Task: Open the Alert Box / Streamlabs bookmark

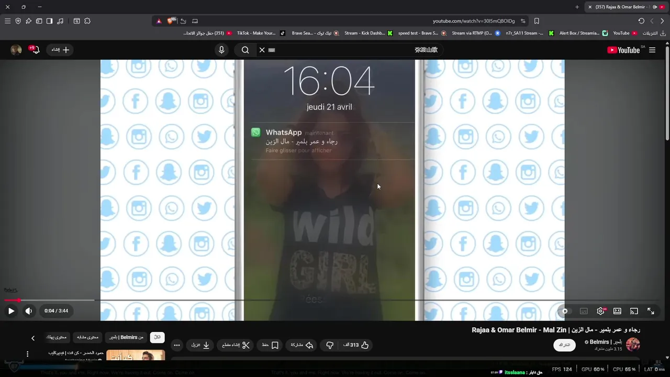Action: point(584,33)
